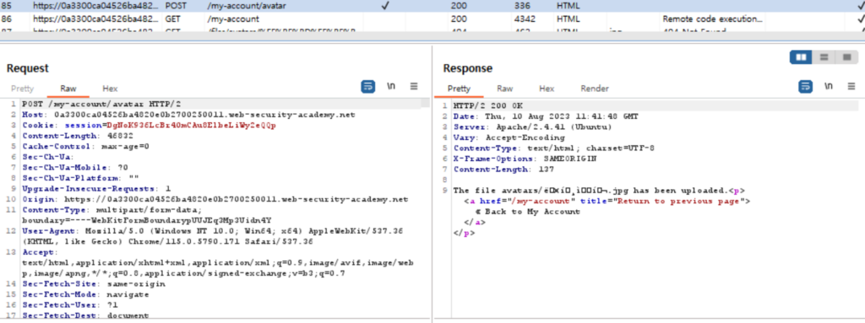Toggle word wrap icon in Request panel
The height and width of the screenshot is (323, 865).
(368, 87)
